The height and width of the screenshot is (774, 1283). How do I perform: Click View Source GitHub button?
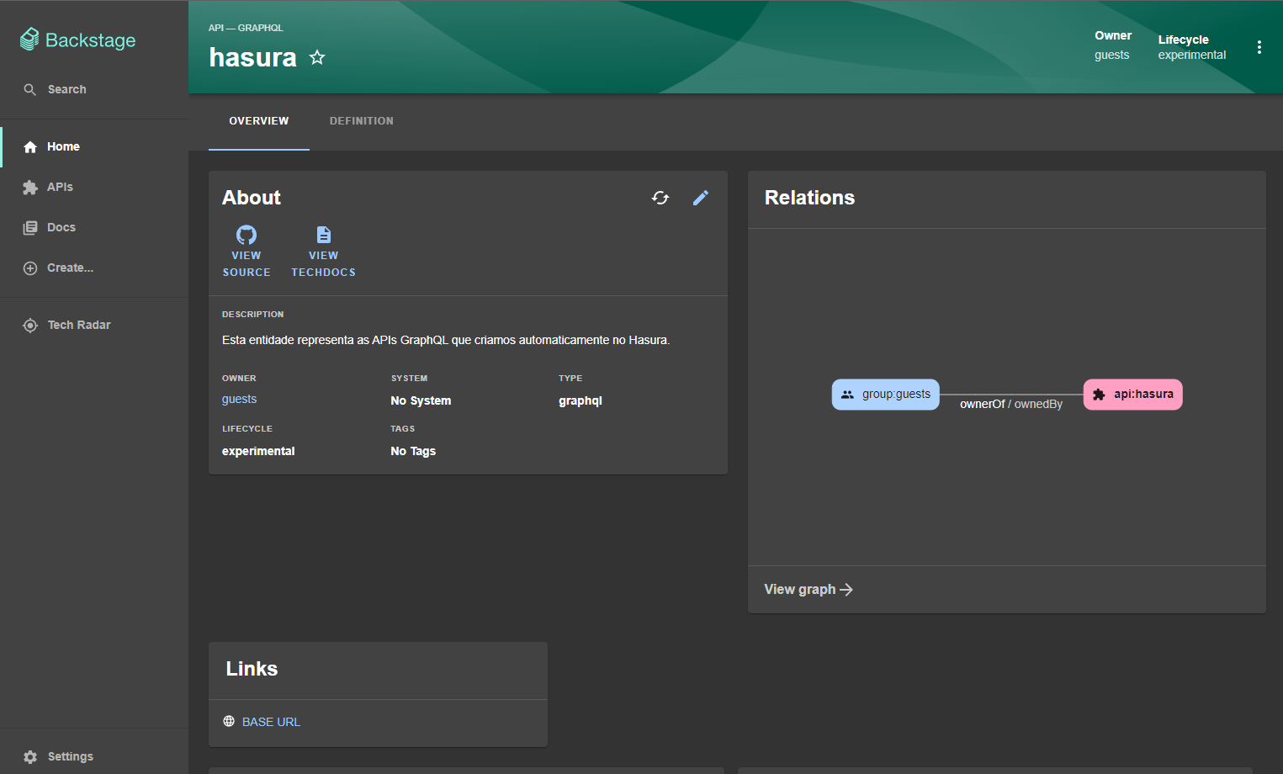click(247, 252)
